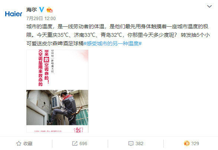The image size is (218, 150).
Task: Click the blue verified V badge
Action: coord(42,10)
